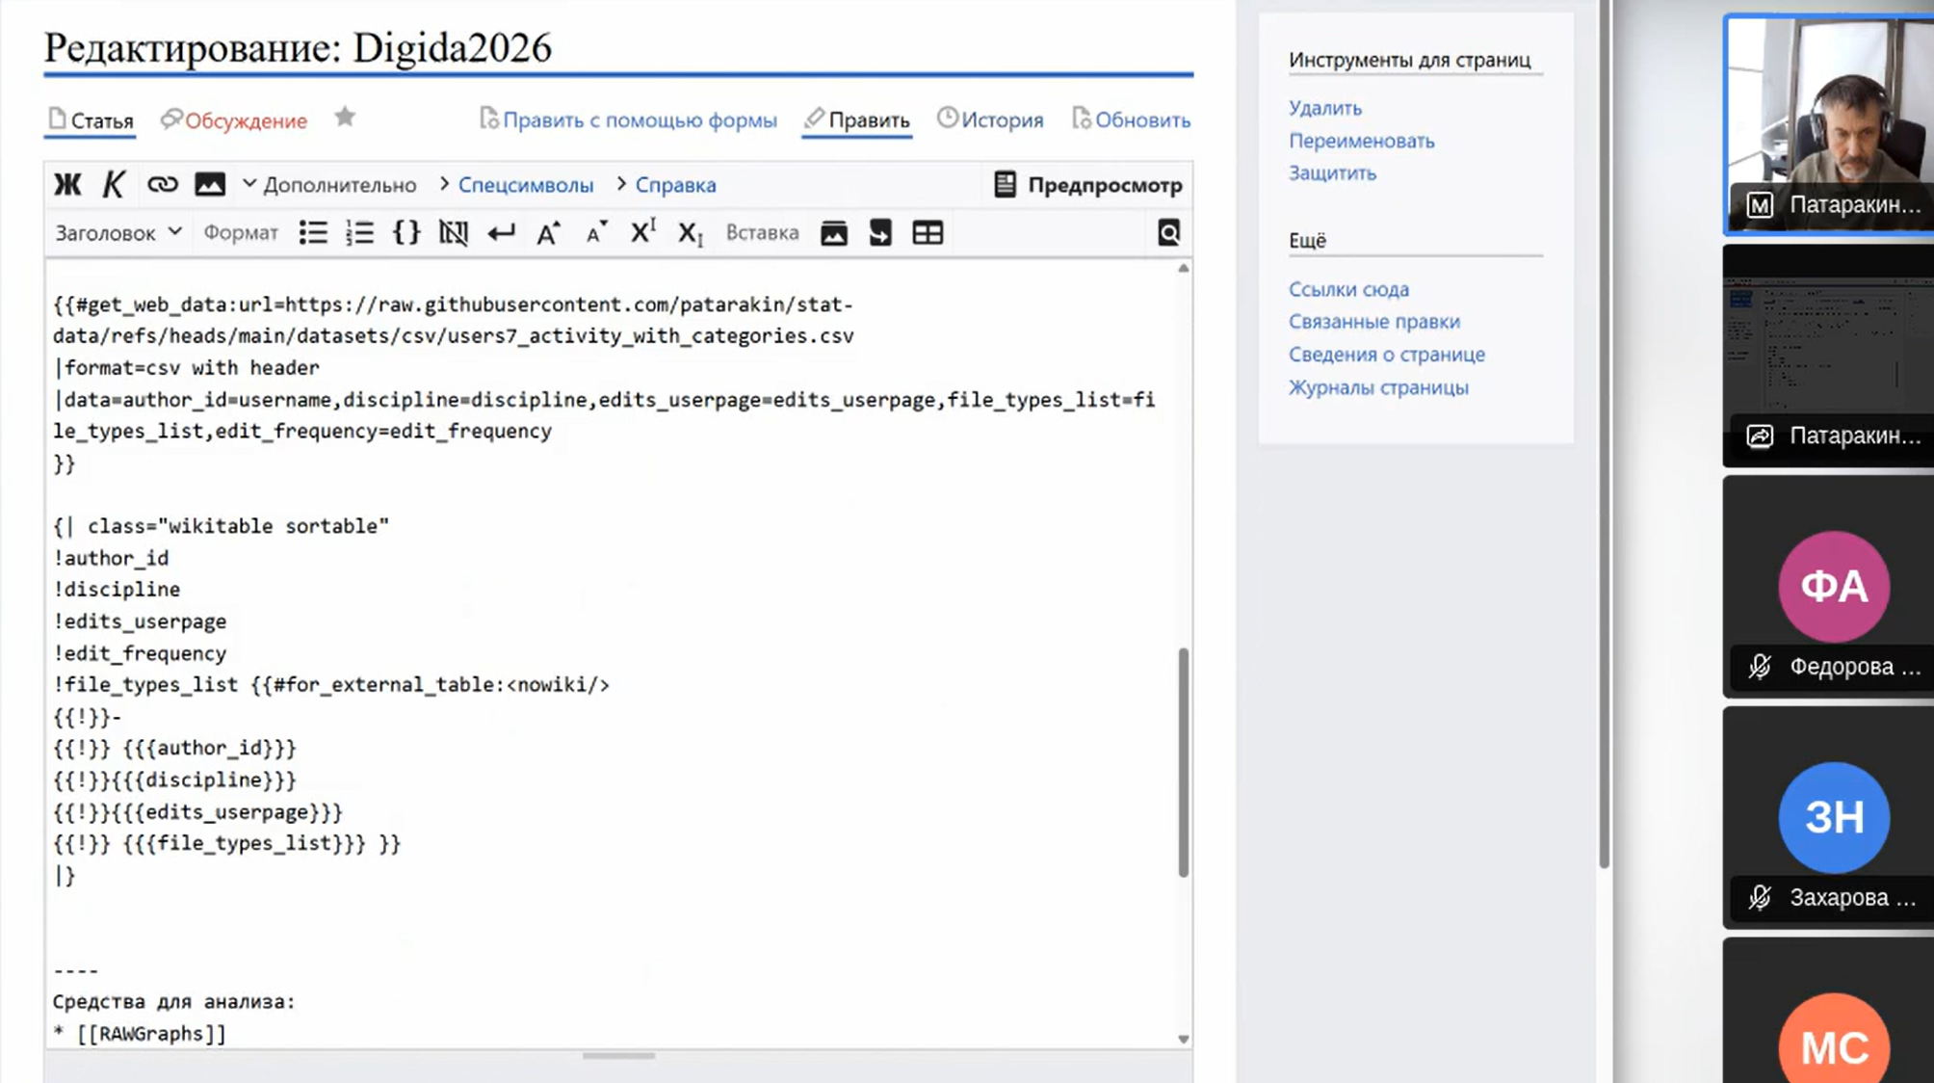Click the bold Ж formatting icon

click(x=67, y=184)
